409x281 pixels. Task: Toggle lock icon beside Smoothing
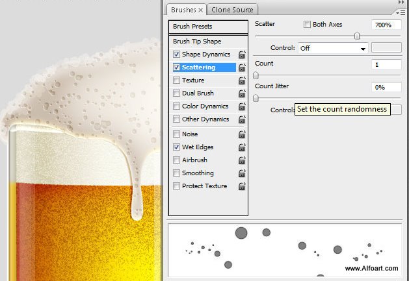coord(242,173)
